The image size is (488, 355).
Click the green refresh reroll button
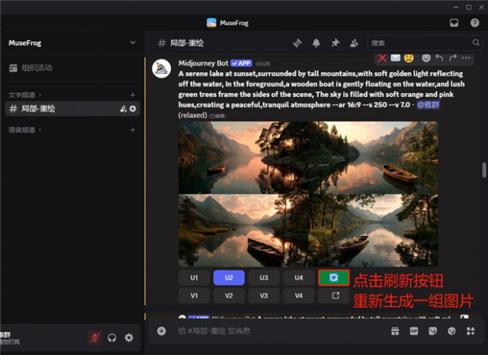[334, 277]
